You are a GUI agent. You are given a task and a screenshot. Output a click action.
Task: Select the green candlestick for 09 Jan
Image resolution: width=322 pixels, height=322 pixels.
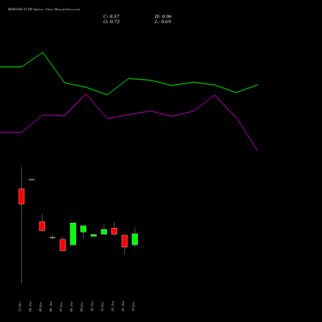click(83, 229)
